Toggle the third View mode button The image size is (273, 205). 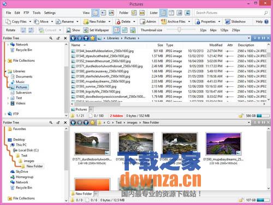111,13
